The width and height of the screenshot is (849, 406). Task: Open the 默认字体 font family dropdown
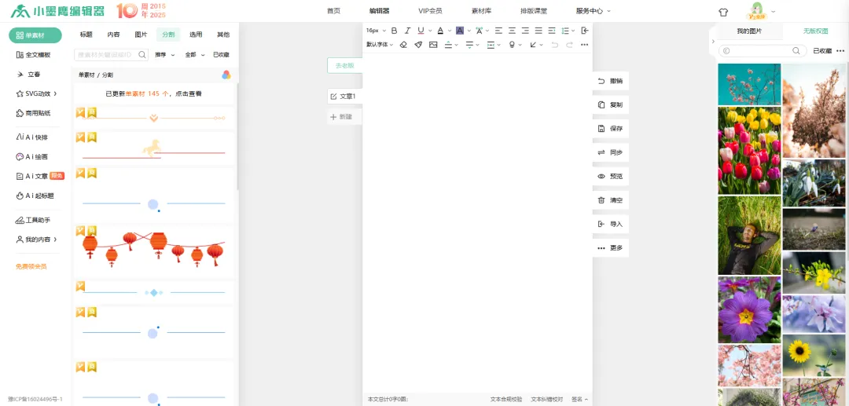click(x=380, y=44)
